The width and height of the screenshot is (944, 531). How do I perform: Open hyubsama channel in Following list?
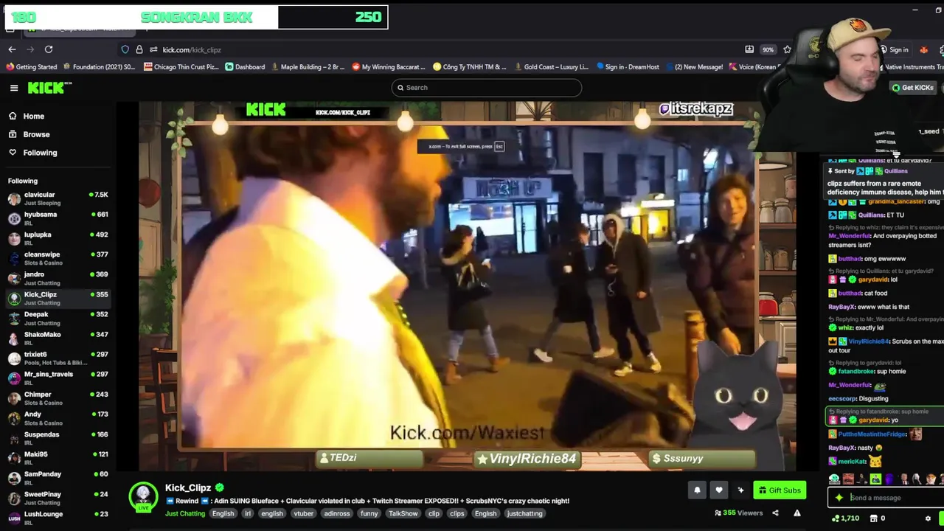pos(58,218)
